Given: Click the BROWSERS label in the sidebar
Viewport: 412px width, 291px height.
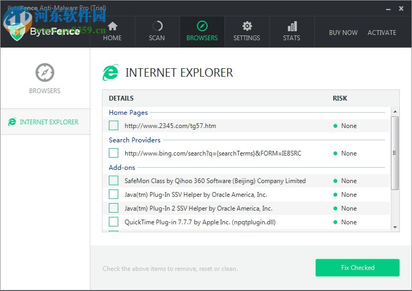Looking at the screenshot, I should (x=45, y=91).
